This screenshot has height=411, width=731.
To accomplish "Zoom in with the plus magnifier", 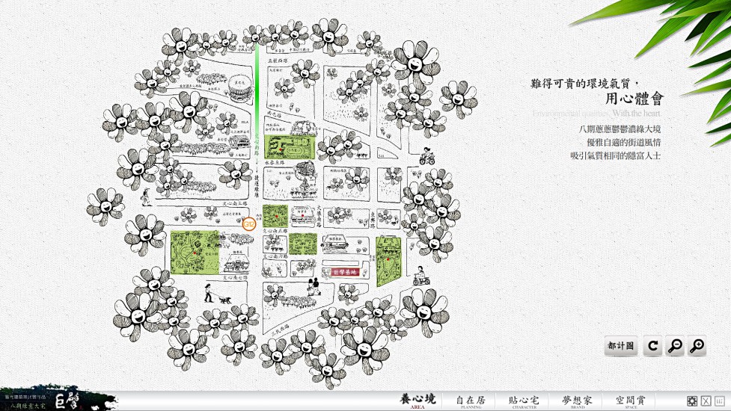I will [x=697, y=346].
